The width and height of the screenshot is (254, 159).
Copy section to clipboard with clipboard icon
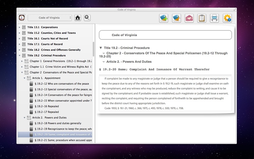[x=202, y=18]
